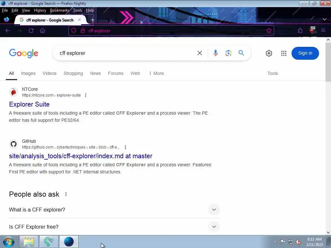331x248 pixels.
Task: Select the All results tab
Action: coord(11,73)
